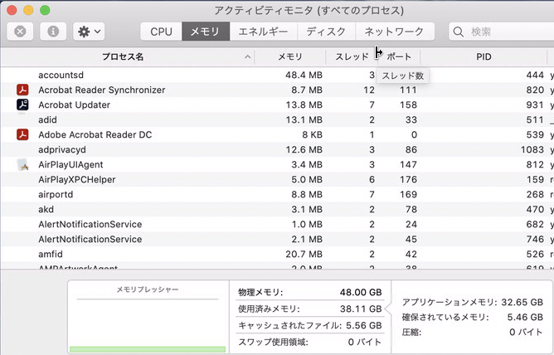Click the Adobe Acrobat Reader DC icon
Screen dimensions: 554x355
22,134
